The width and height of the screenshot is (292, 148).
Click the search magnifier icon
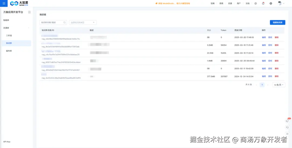pyautogui.click(x=64, y=22)
